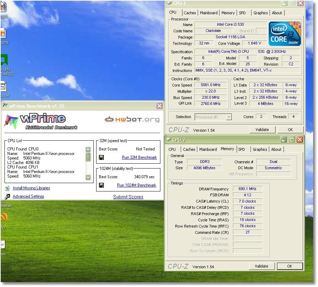Click the CAS# Latency value 7.0 clocks

(248, 201)
